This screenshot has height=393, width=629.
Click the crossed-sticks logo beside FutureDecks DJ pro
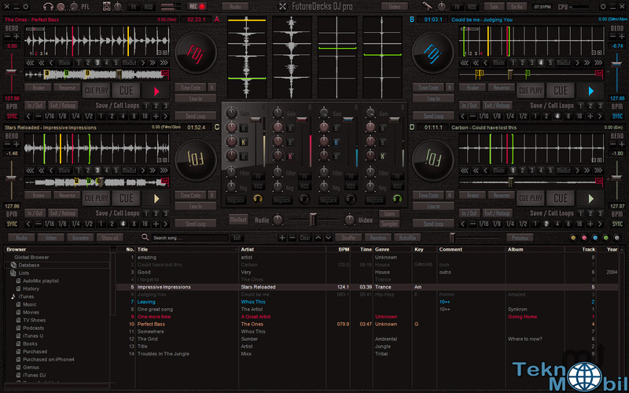point(283,6)
